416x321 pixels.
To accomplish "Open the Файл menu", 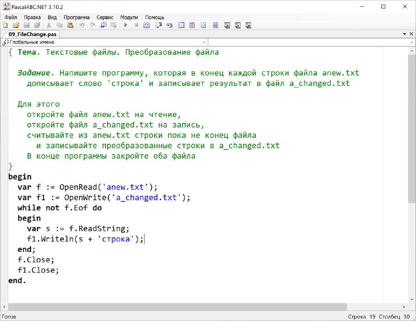I will click(10, 17).
